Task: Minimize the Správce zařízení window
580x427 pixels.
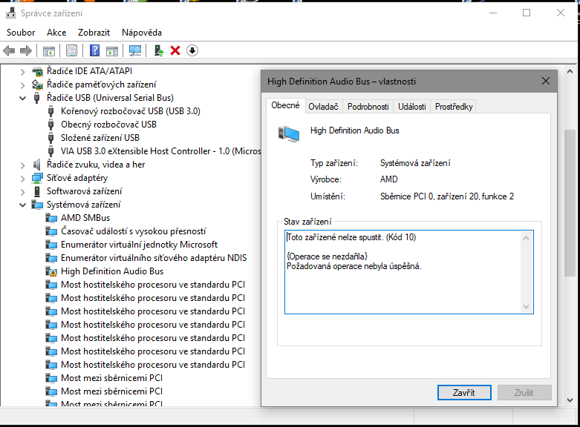Action: coord(493,13)
